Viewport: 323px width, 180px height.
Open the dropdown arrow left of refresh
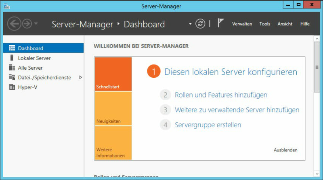coord(190,24)
